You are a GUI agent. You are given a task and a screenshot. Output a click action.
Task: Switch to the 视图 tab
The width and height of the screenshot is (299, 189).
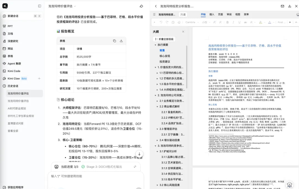click(238, 14)
